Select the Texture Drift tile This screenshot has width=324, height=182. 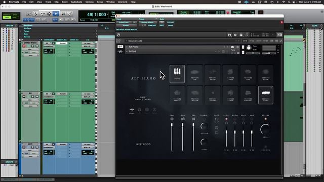click(266, 95)
